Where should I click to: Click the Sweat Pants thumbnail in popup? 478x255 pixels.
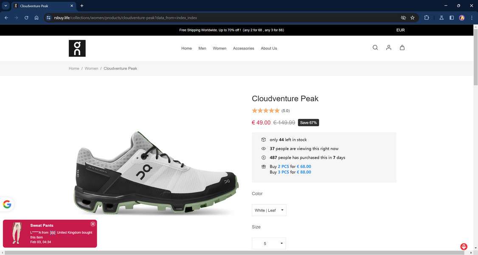pyautogui.click(x=16, y=233)
